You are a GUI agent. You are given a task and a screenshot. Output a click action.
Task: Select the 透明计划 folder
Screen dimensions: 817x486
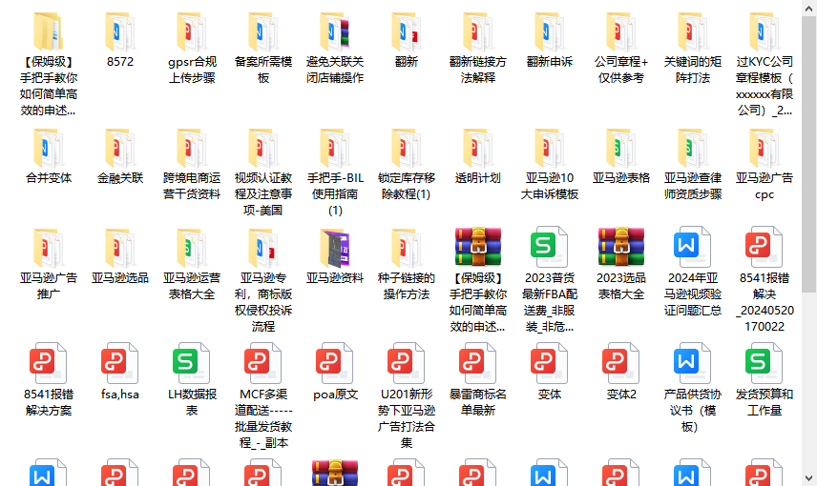(478, 149)
